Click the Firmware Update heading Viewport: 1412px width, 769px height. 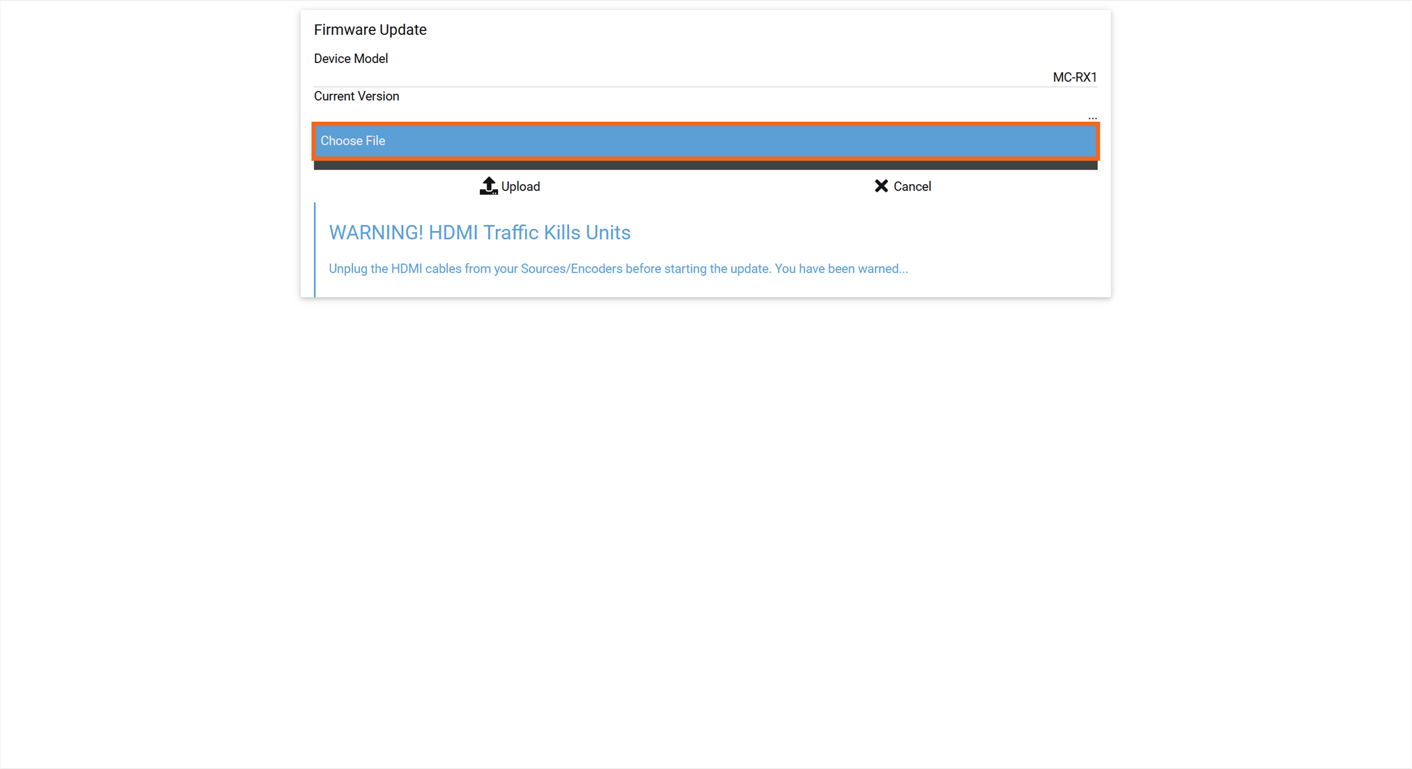(x=370, y=30)
